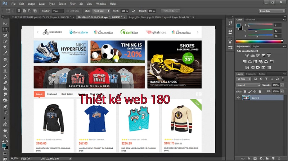Select the Quick Selection tool
This screenshot has height=161, width=288.
click(x=5, y=41)
